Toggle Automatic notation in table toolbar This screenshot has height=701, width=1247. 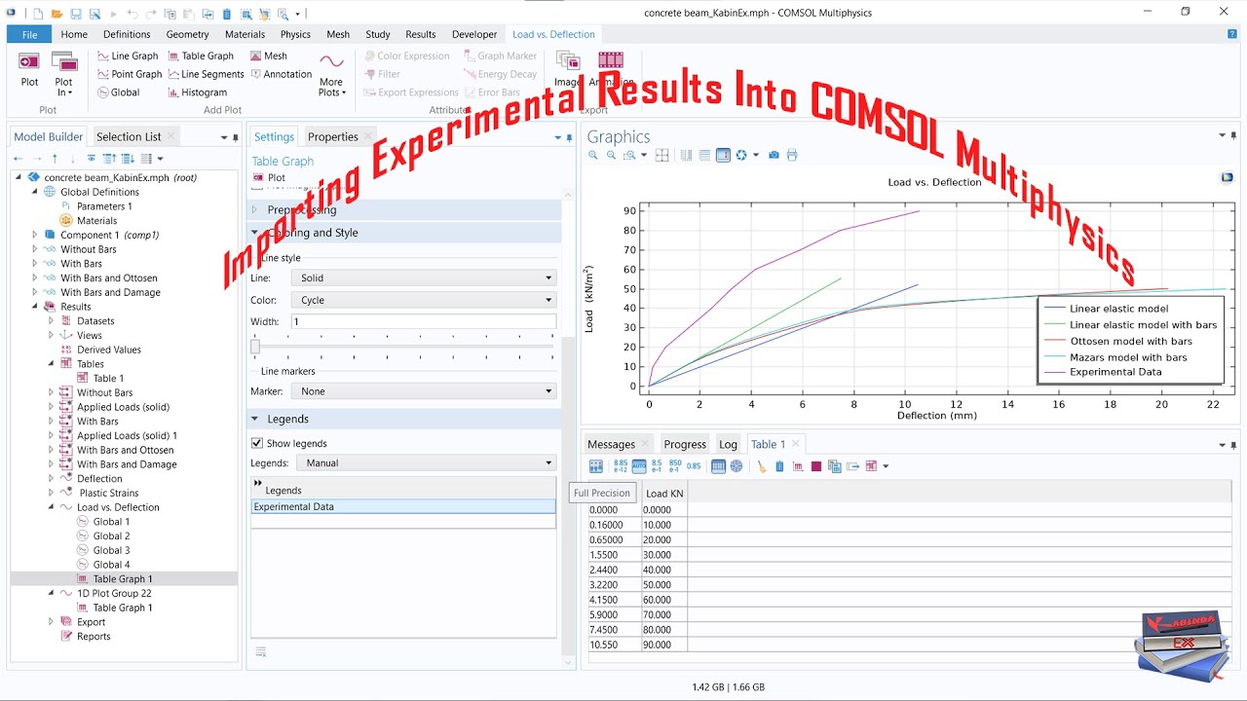coord(639,466)
